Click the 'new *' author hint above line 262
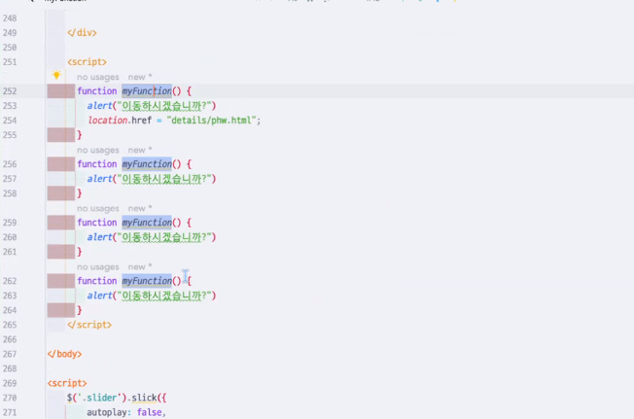 (x=140, y=267)
